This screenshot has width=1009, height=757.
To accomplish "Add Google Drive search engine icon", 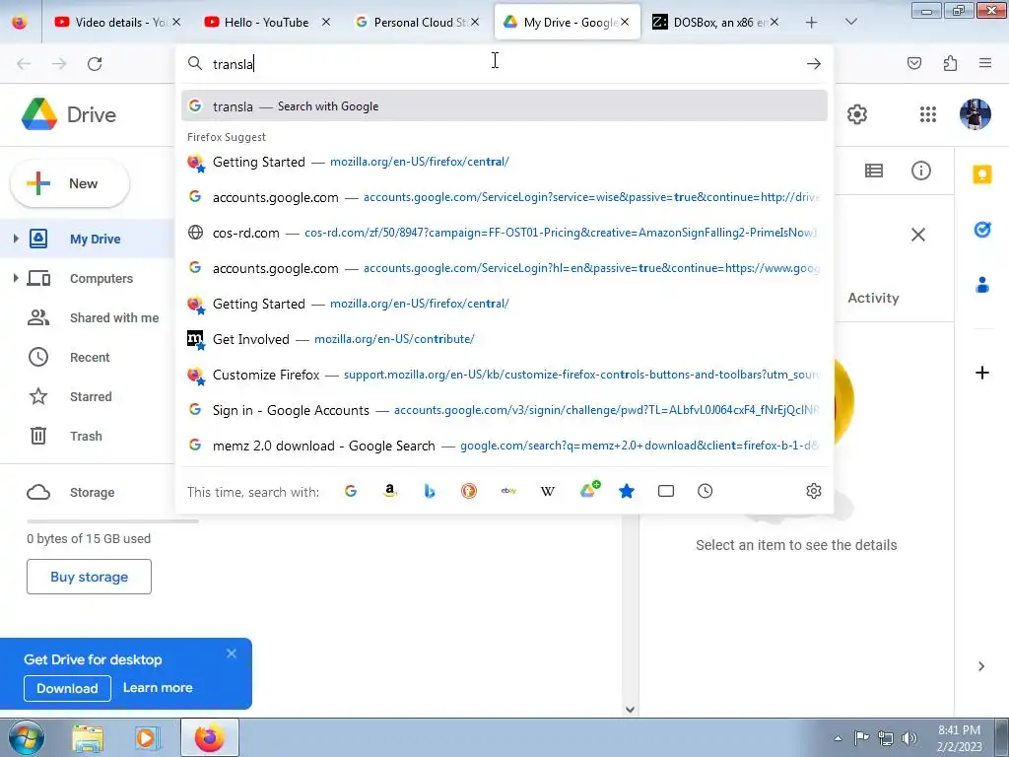I will 589,489.
